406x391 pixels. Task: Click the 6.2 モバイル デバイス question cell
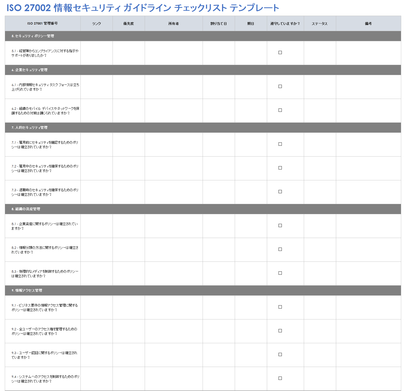coord(43,111)
